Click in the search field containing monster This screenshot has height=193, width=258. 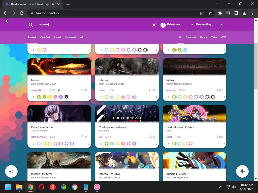point(94,24)
